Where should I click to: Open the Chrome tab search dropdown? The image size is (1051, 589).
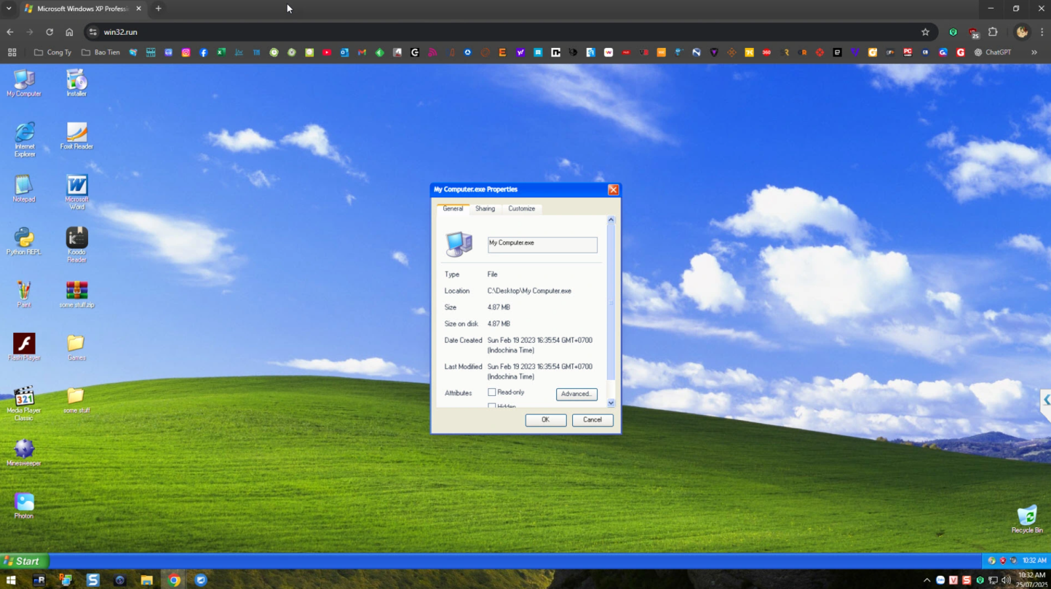click(x=9, y=9)
